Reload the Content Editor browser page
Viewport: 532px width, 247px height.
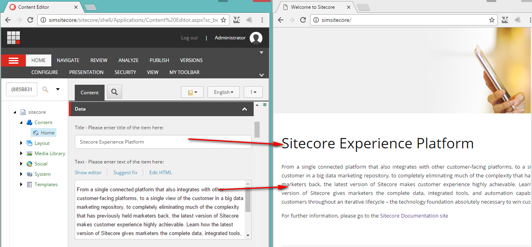tap(30, 20)
